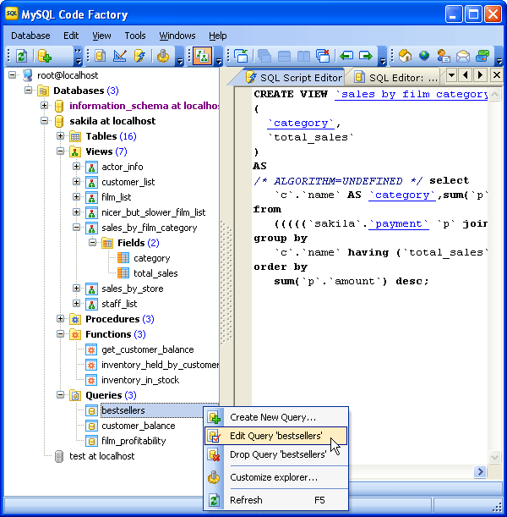
Task: Expand the Procedures (3) node
Action: 60,318
